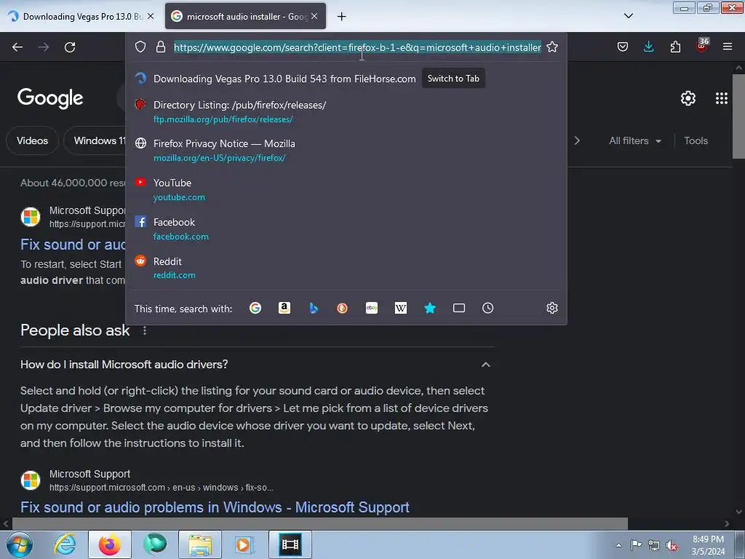The image size is (745, 559).
Task: Open the Downloads panel arrow icon
Action: click(648, 47)
